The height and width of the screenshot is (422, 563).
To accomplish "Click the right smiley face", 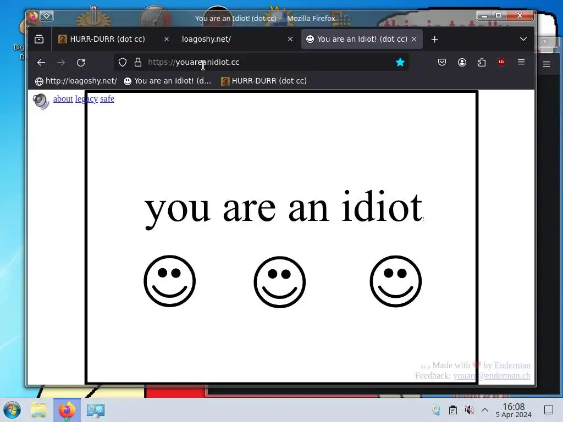I will [x=396, y=281].
